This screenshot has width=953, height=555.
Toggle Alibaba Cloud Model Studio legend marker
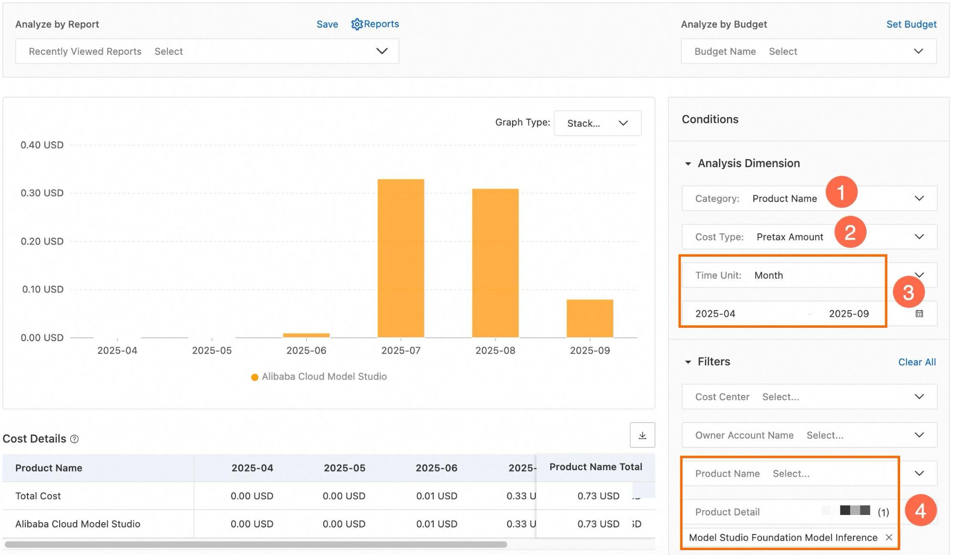pos(255,377)
